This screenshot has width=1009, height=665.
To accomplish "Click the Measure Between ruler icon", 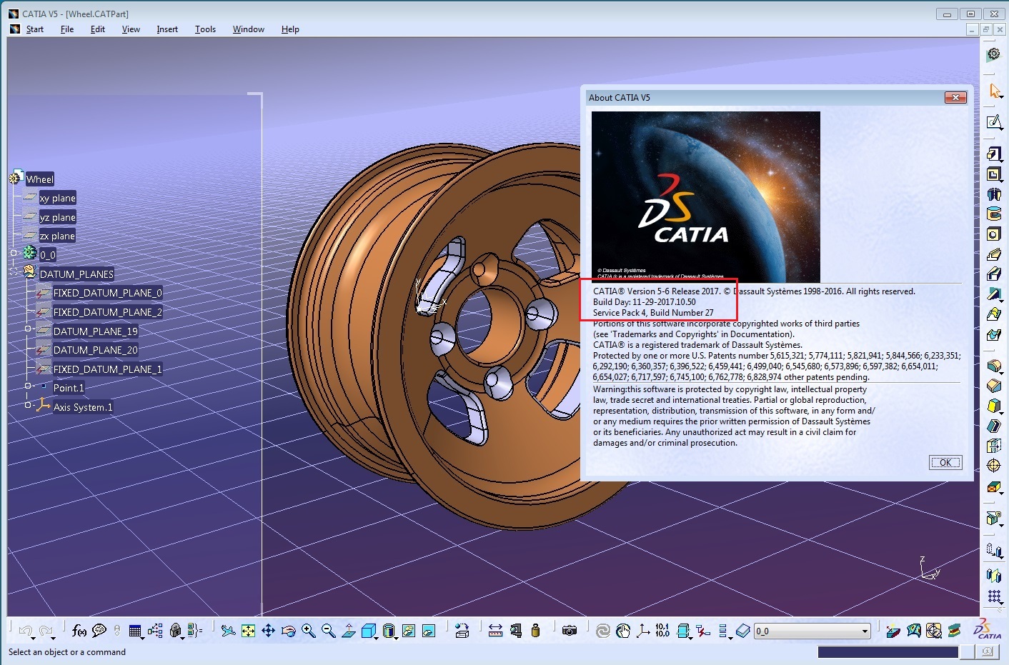I will pos(495,631).
